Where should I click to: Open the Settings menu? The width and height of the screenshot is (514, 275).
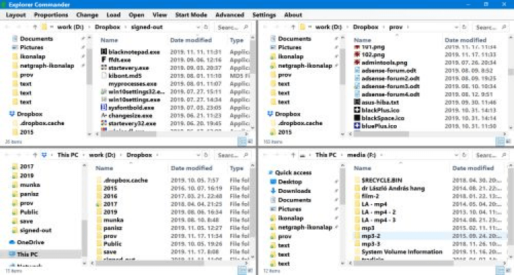point(264,15)
